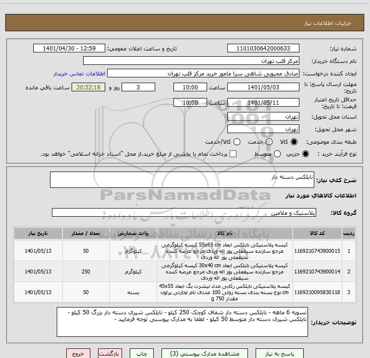Click the کد کالا column header

tap(317, 234)
